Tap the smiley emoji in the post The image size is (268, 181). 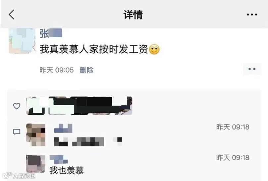pyautogui.click(x=154, y=49)
